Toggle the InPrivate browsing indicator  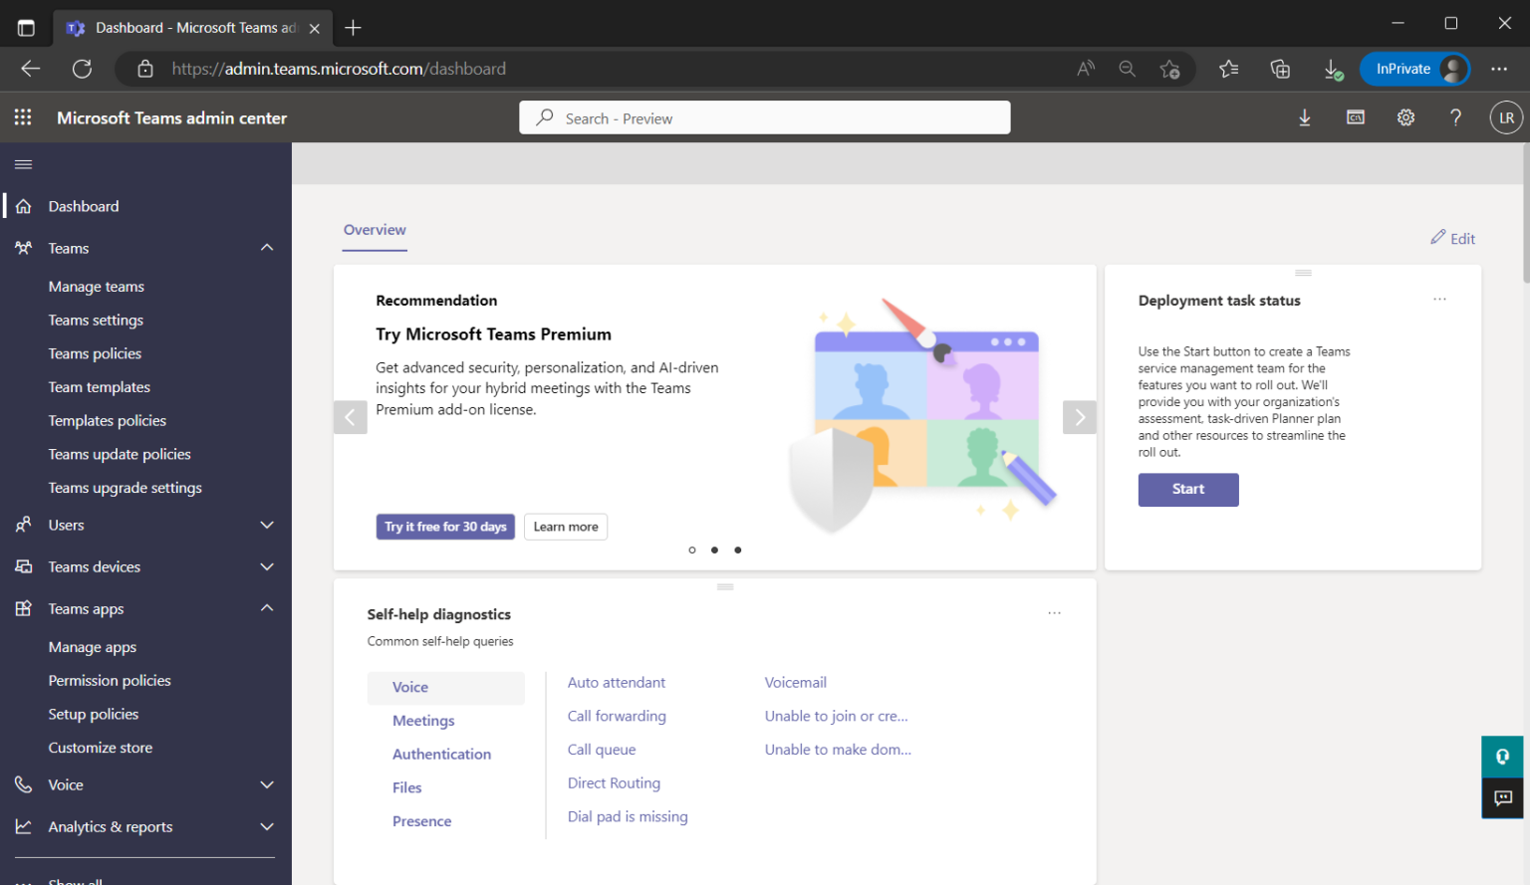(x=1414, y=69)
